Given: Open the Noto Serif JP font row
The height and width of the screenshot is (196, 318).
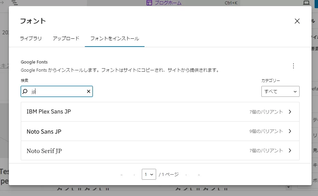Looking at the screenshot, I should (160, 150).
